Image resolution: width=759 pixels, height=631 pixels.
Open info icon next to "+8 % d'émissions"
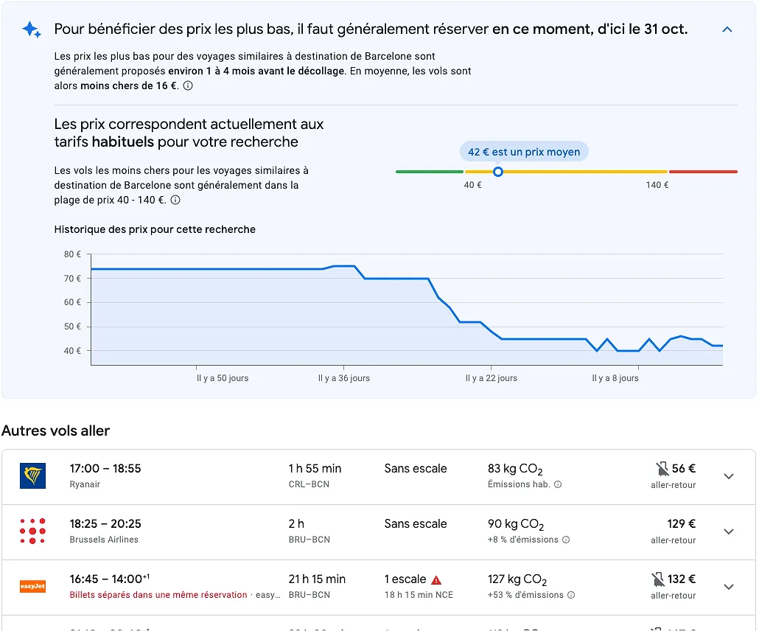pyautogui.click(x=566, y=540)
